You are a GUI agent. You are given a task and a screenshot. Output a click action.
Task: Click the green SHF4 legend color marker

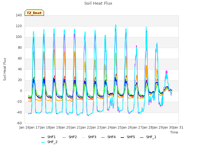[x=103, y=138]
